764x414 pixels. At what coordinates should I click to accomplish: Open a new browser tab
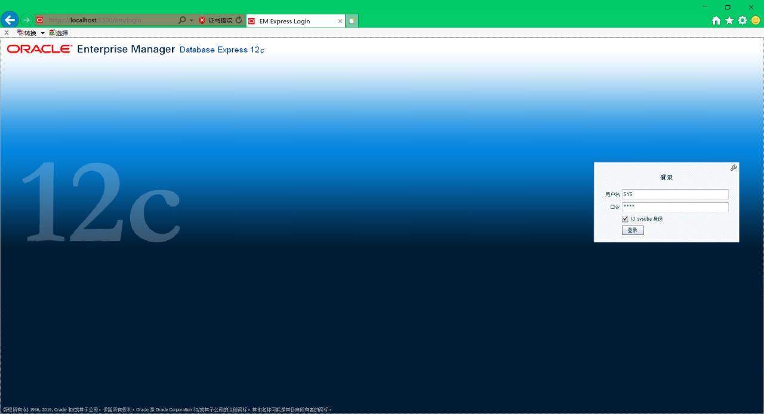click(x=352, y=21)
